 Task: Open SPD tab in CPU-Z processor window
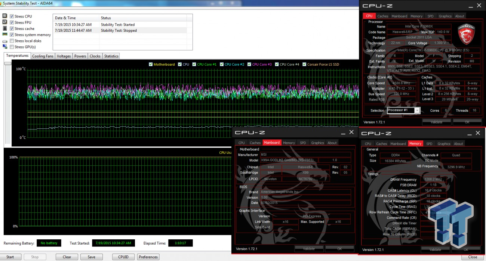(431, 16)
